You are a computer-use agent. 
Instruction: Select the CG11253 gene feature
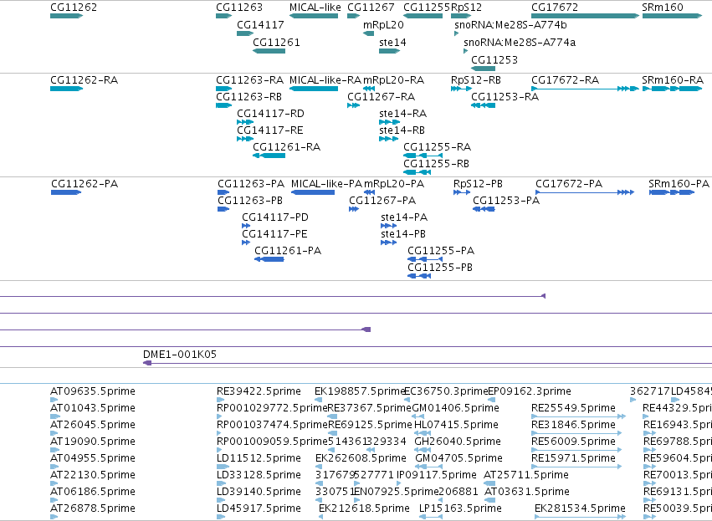(483, 69)
